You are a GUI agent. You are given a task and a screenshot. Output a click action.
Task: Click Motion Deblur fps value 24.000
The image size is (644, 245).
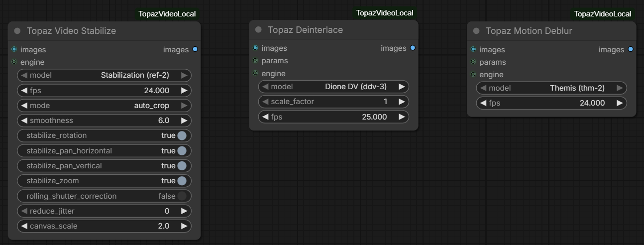[x=592, y=103]
